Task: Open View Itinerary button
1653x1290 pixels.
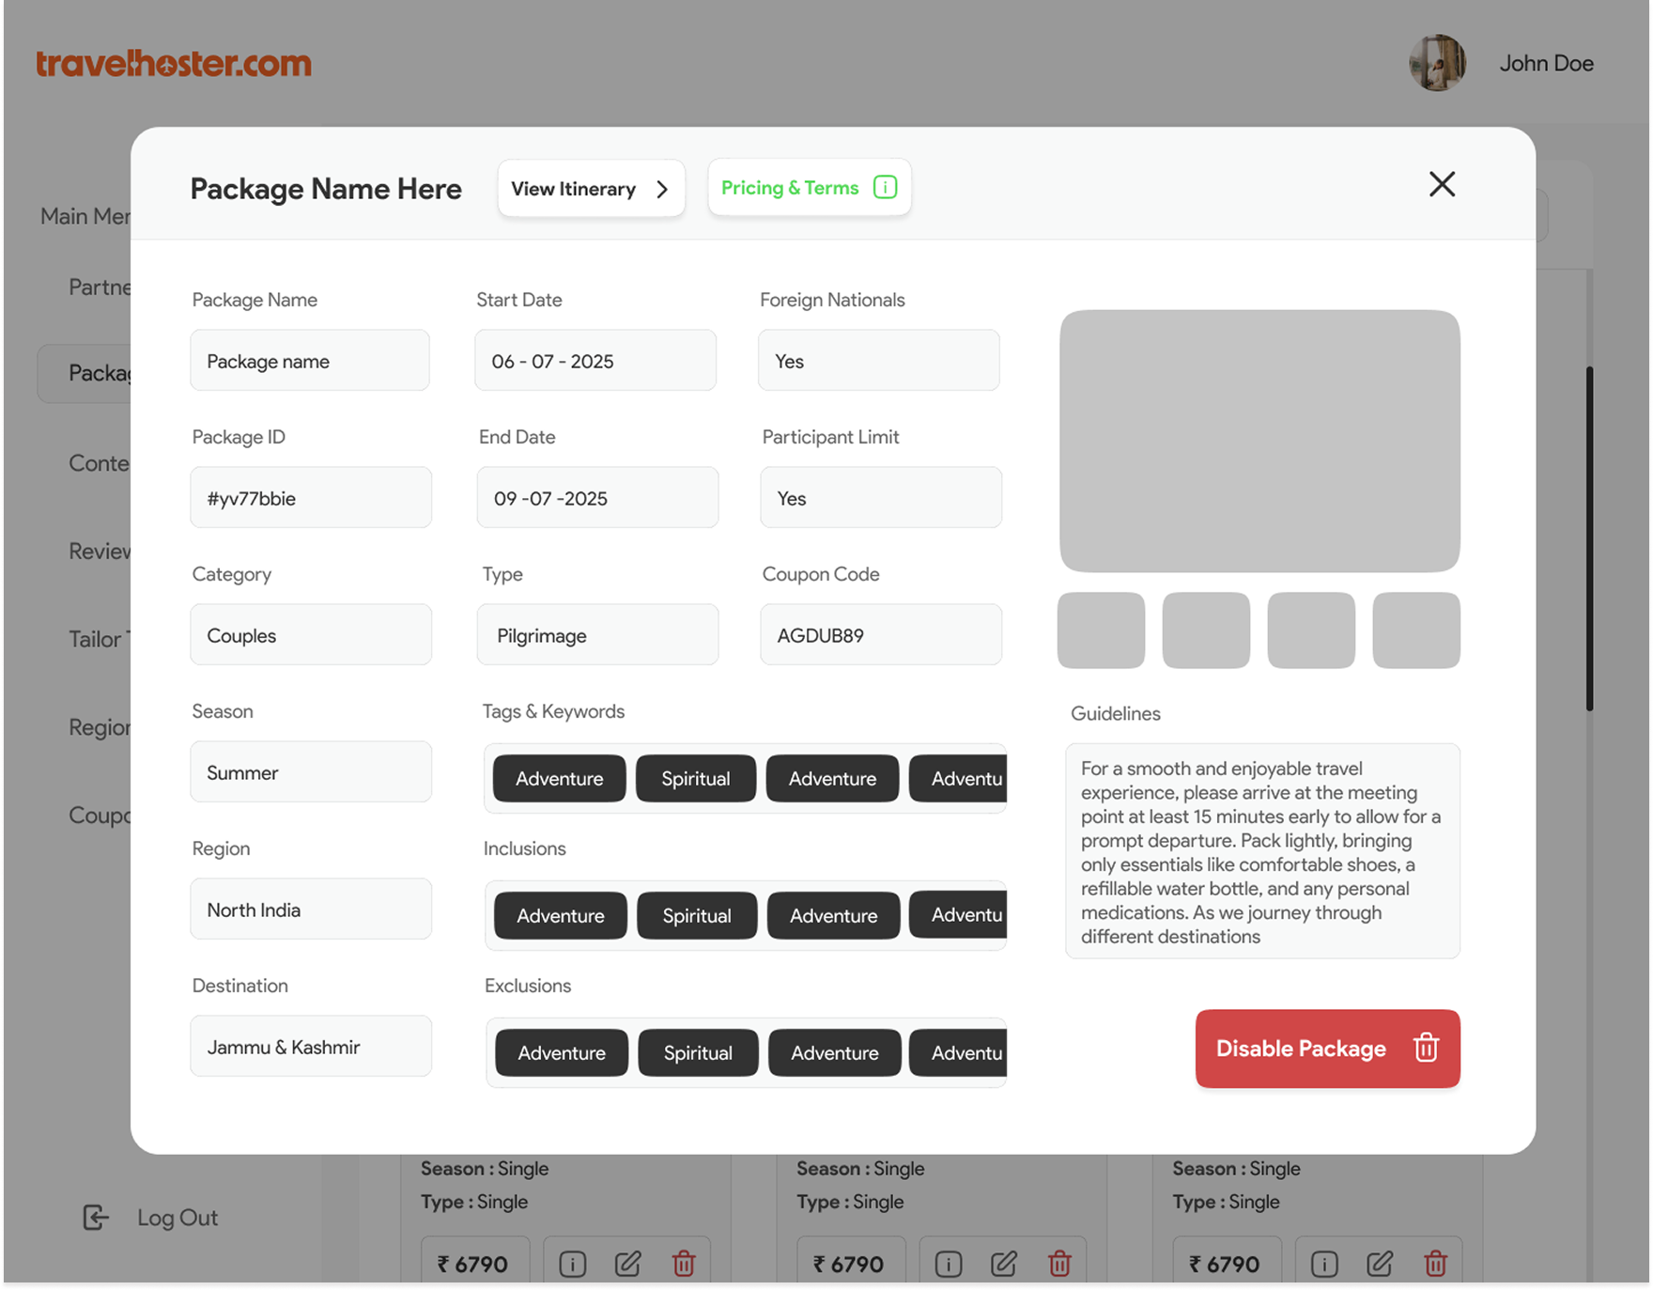Action: (591, 189)
